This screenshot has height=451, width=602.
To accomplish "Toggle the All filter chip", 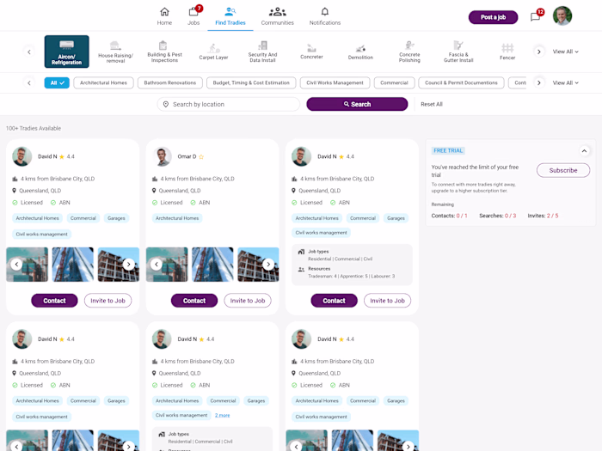I will pyautogui.click(x=57, y=82).
